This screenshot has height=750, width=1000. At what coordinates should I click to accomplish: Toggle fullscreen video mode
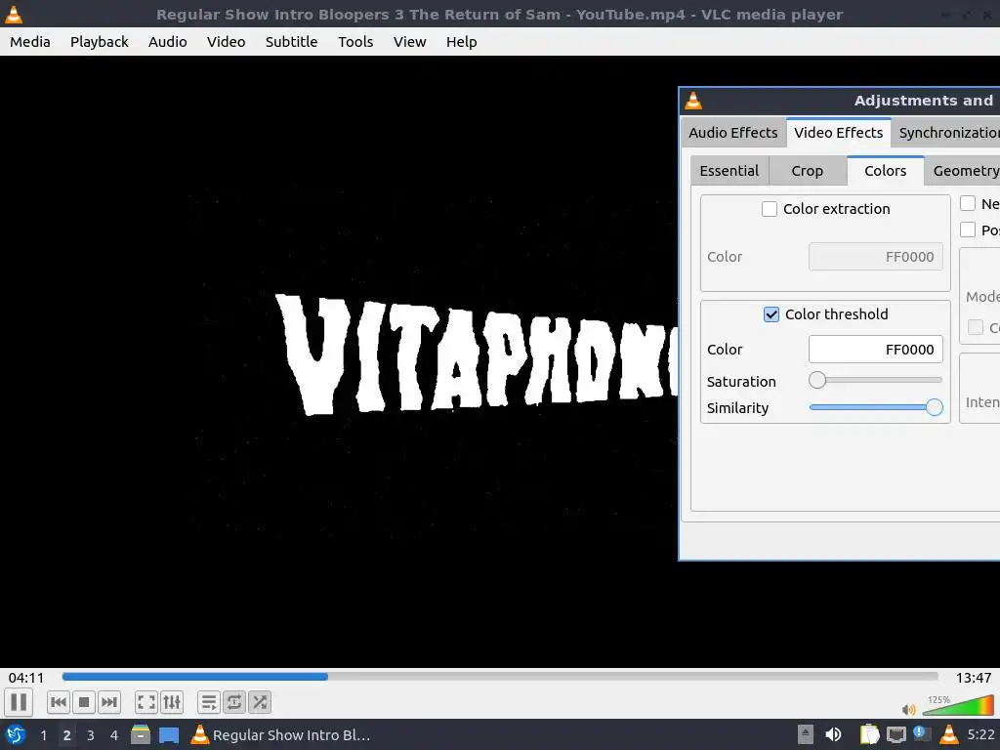146,703
